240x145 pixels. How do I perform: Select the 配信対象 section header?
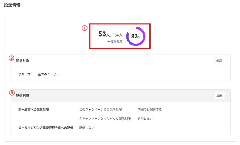22,60
